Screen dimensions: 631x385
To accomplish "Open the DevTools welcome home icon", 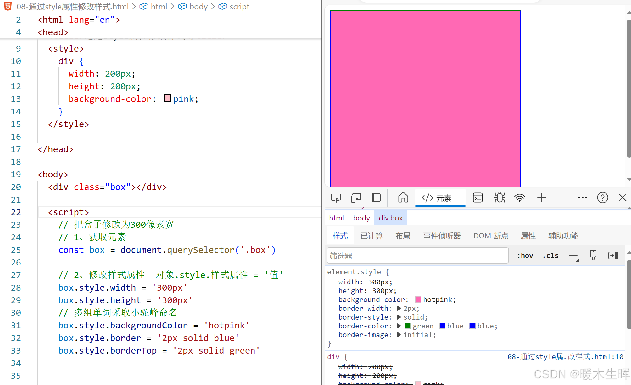I will coord(403,198).
